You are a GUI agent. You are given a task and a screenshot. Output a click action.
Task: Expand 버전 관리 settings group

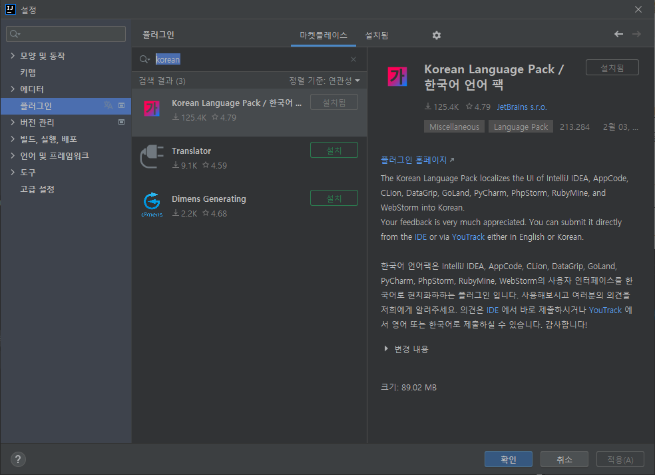[13, 122]
